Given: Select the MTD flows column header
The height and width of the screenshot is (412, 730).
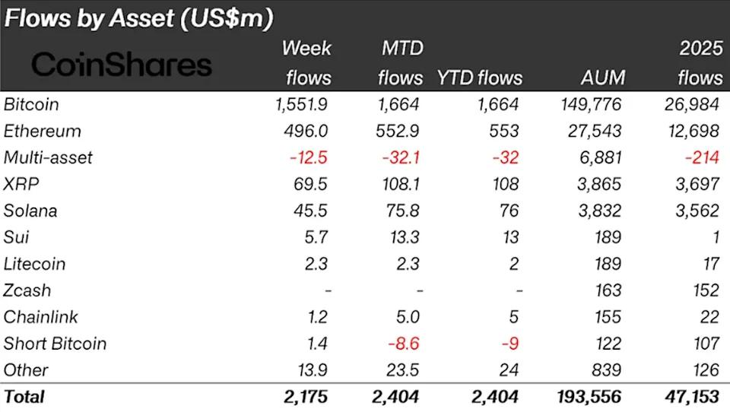Looking at the screenshot, I should point(402,63).
